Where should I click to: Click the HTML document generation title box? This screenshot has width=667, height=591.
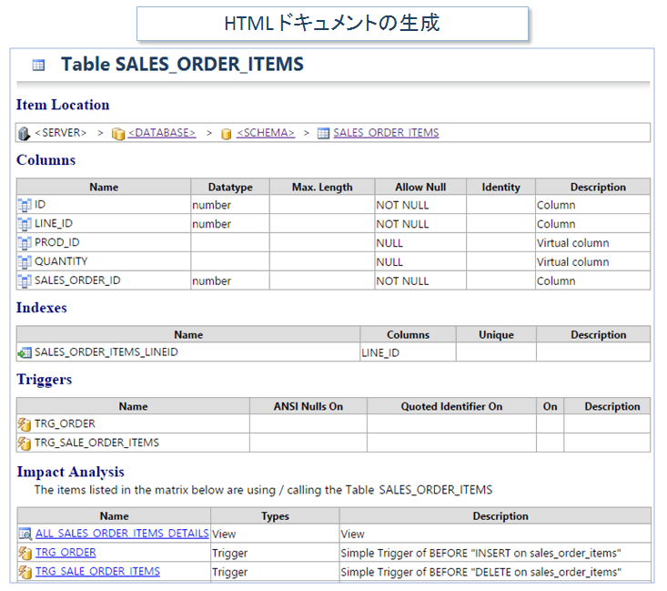click(332, 24)
